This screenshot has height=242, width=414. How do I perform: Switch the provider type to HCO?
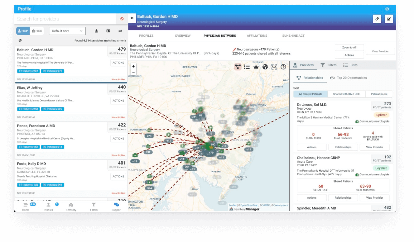[37, 31]
